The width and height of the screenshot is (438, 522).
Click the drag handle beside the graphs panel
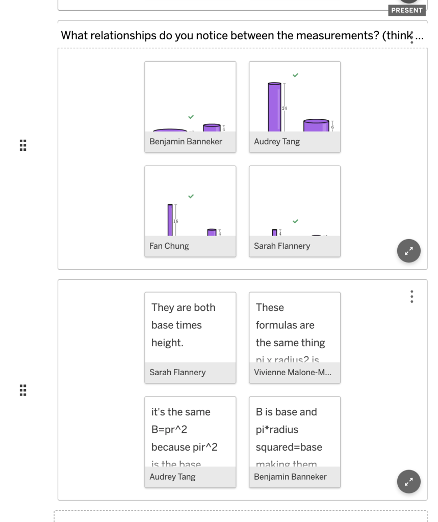pos(22,146)
